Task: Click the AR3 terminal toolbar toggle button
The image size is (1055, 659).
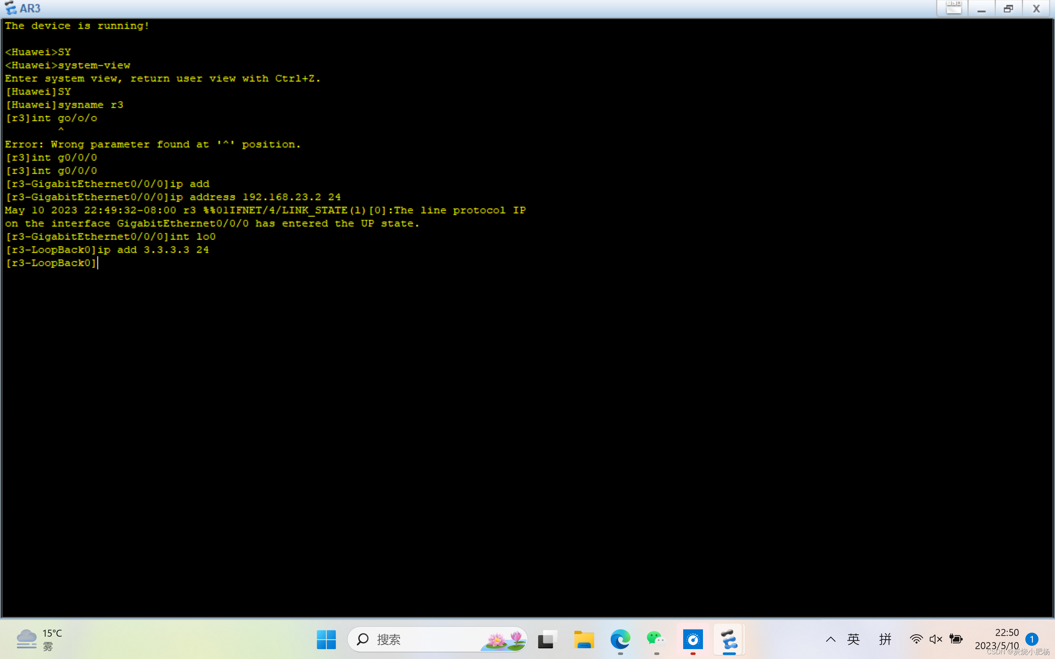Action: [x=953, y=8]
